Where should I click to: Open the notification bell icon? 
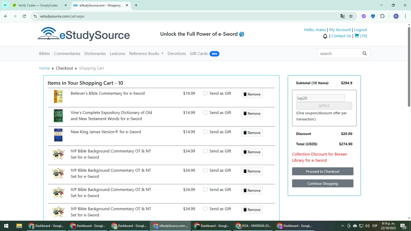tap(325, 36)
